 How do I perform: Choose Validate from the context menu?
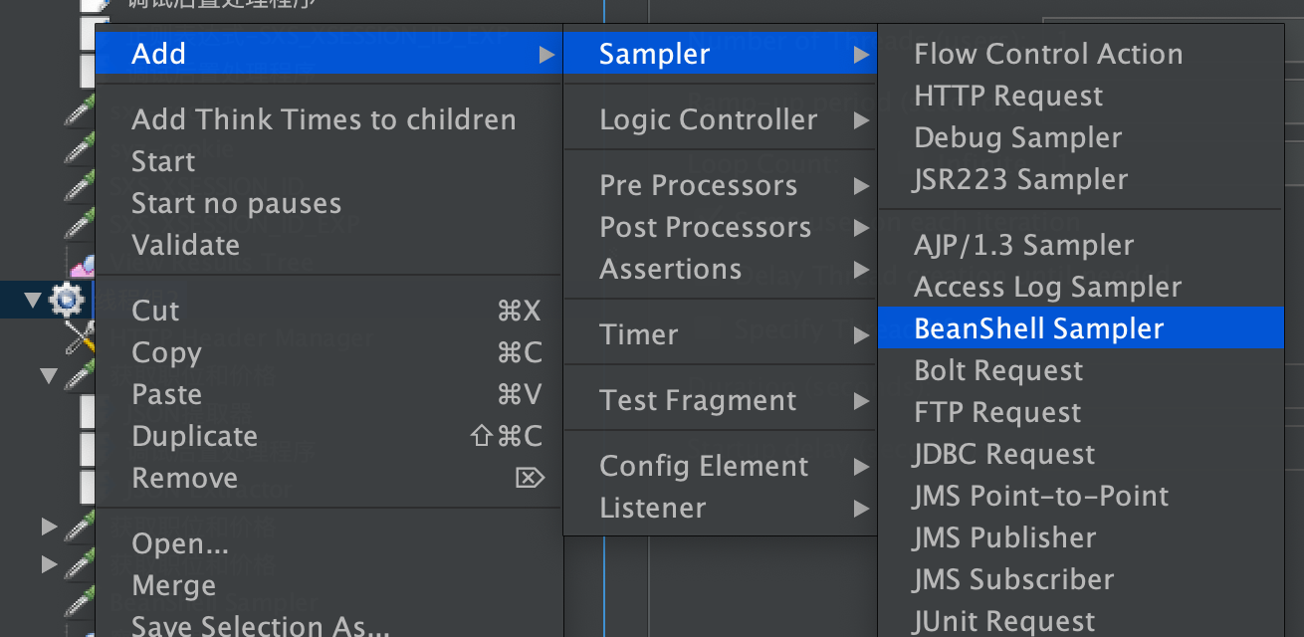tap(185, 246)
